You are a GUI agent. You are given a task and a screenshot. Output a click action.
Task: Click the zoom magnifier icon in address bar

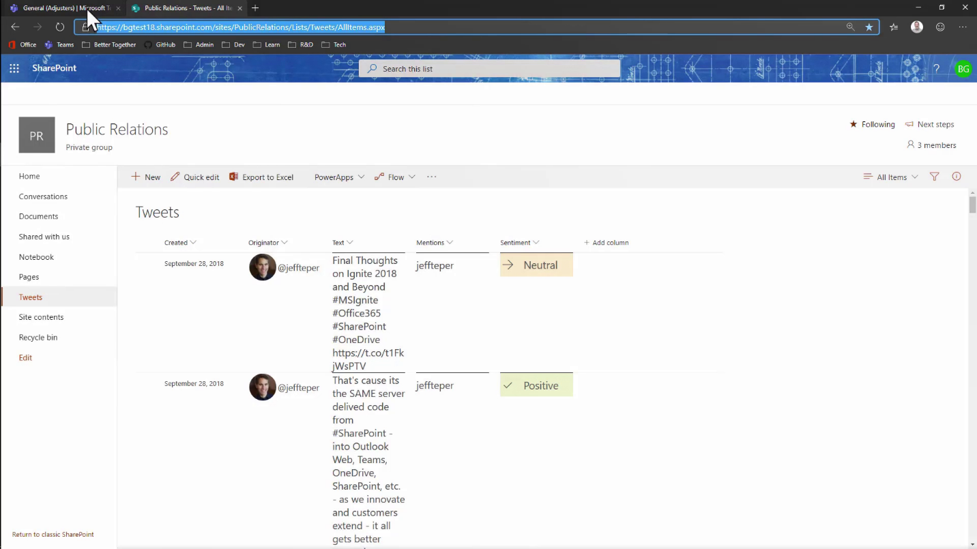tap(850, 27)
